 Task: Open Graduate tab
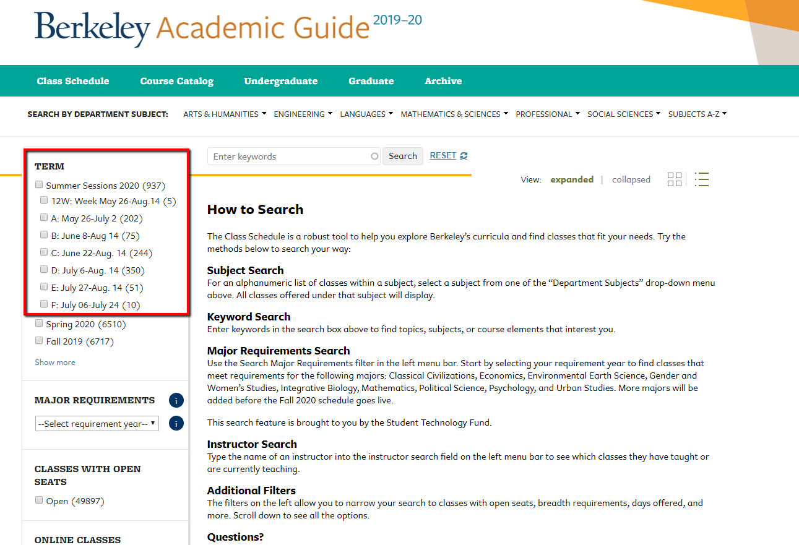coord(371,81)
